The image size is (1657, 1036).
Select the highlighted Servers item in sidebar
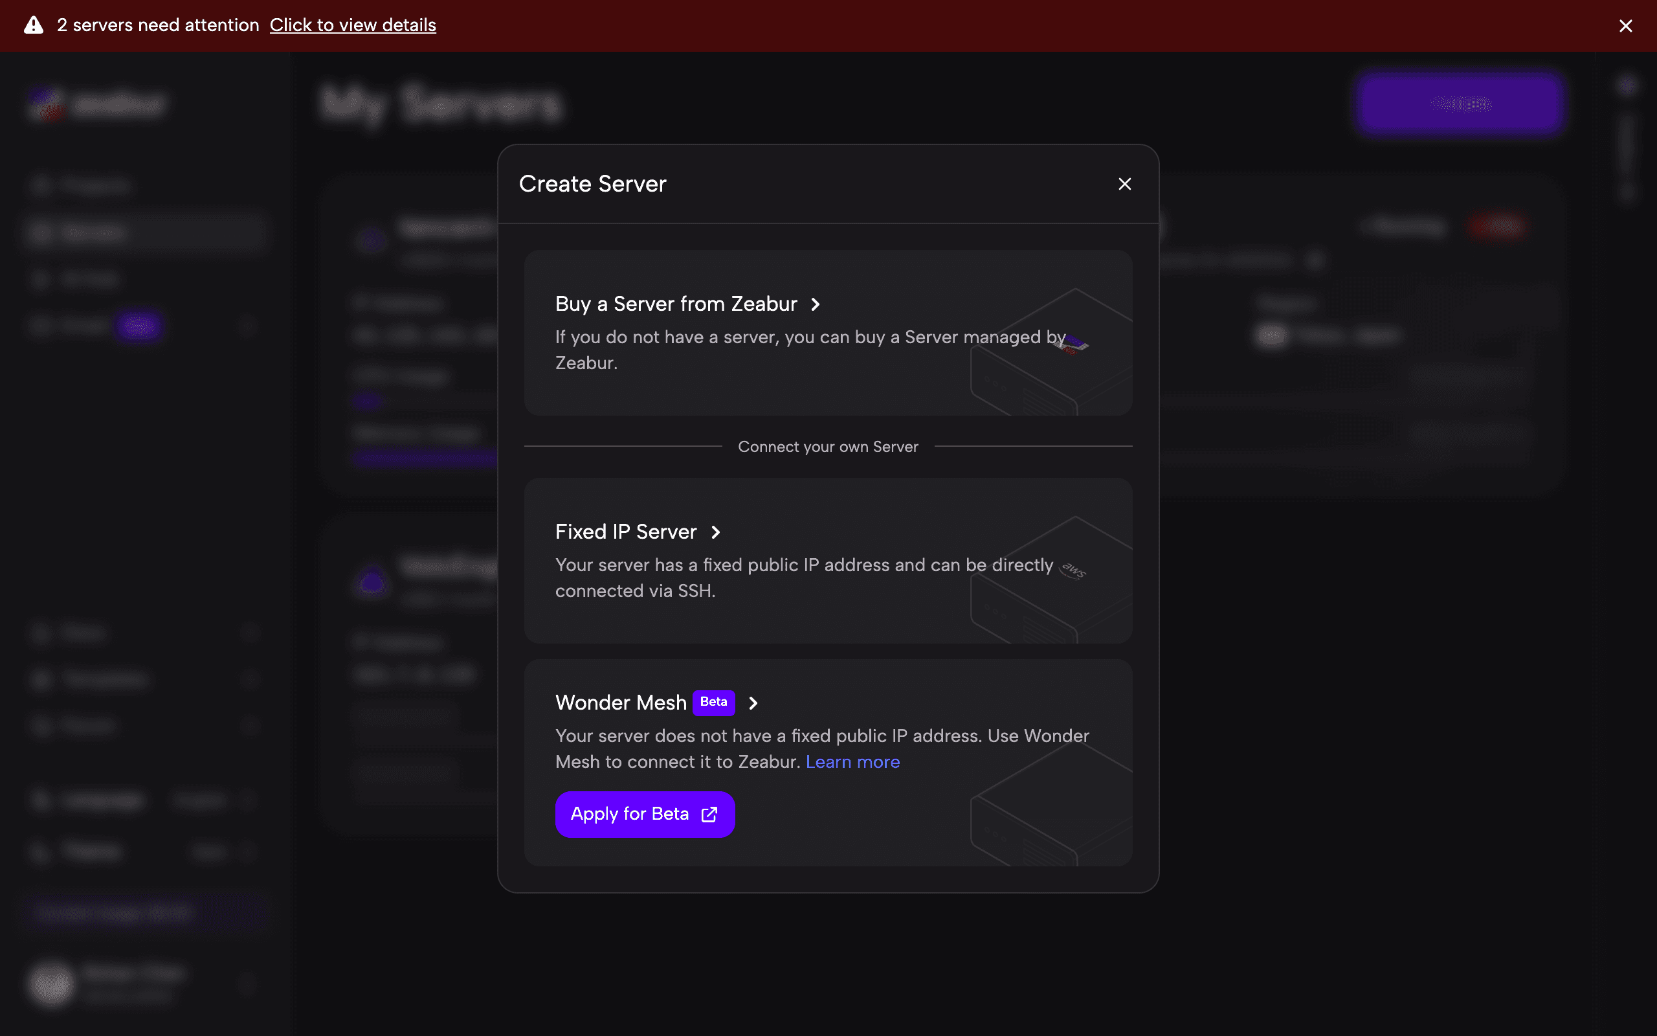[x=144, y=232]
